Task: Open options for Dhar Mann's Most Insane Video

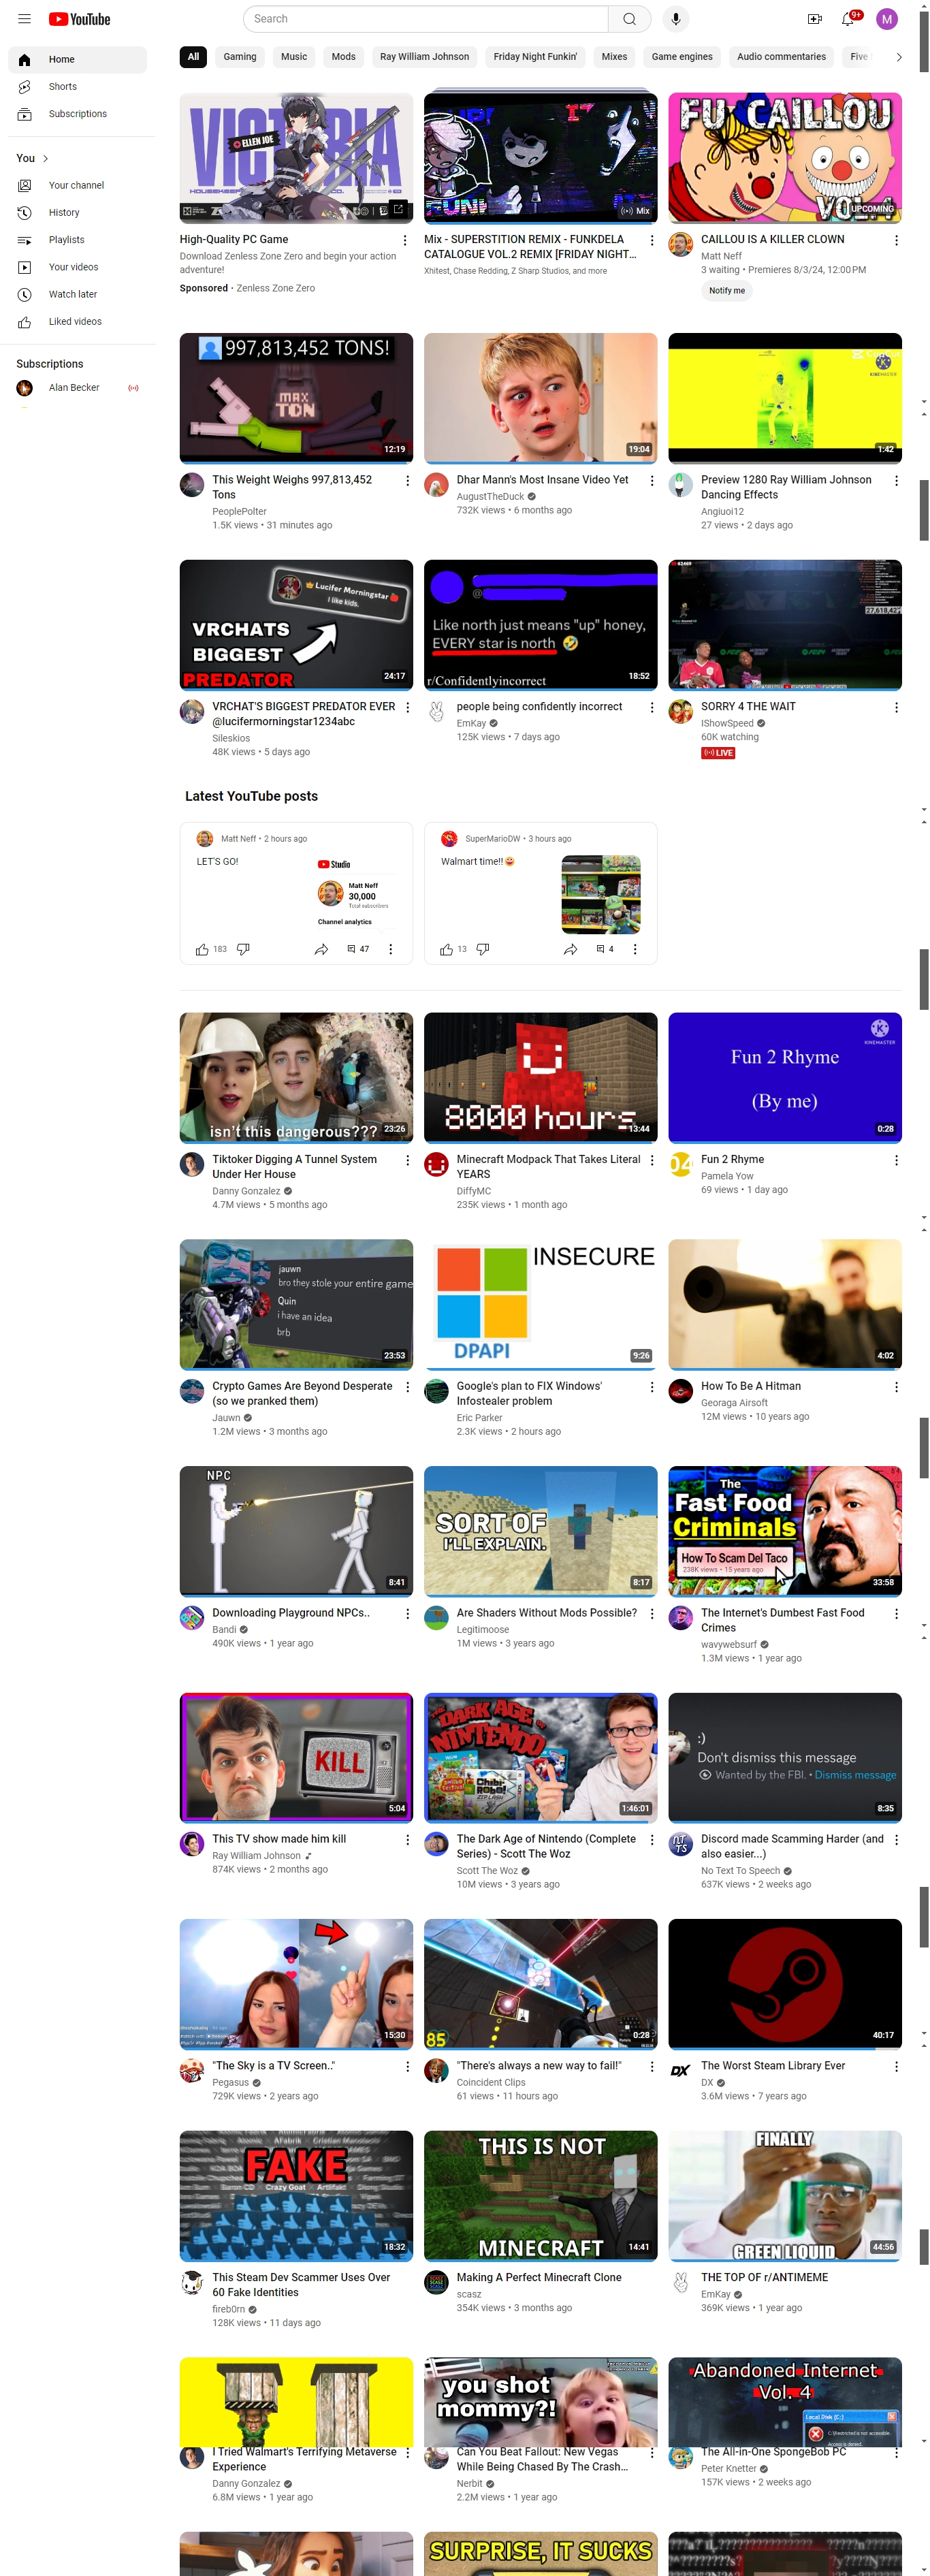Action: pos(651,481)
